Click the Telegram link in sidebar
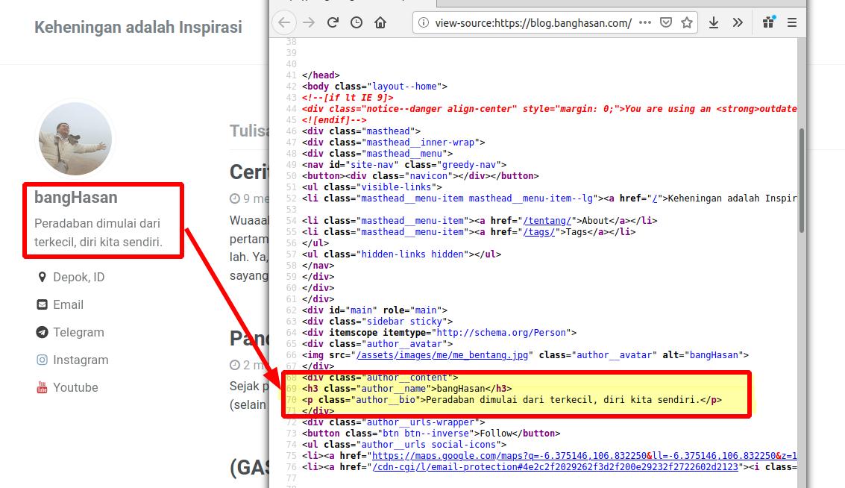 78,332
